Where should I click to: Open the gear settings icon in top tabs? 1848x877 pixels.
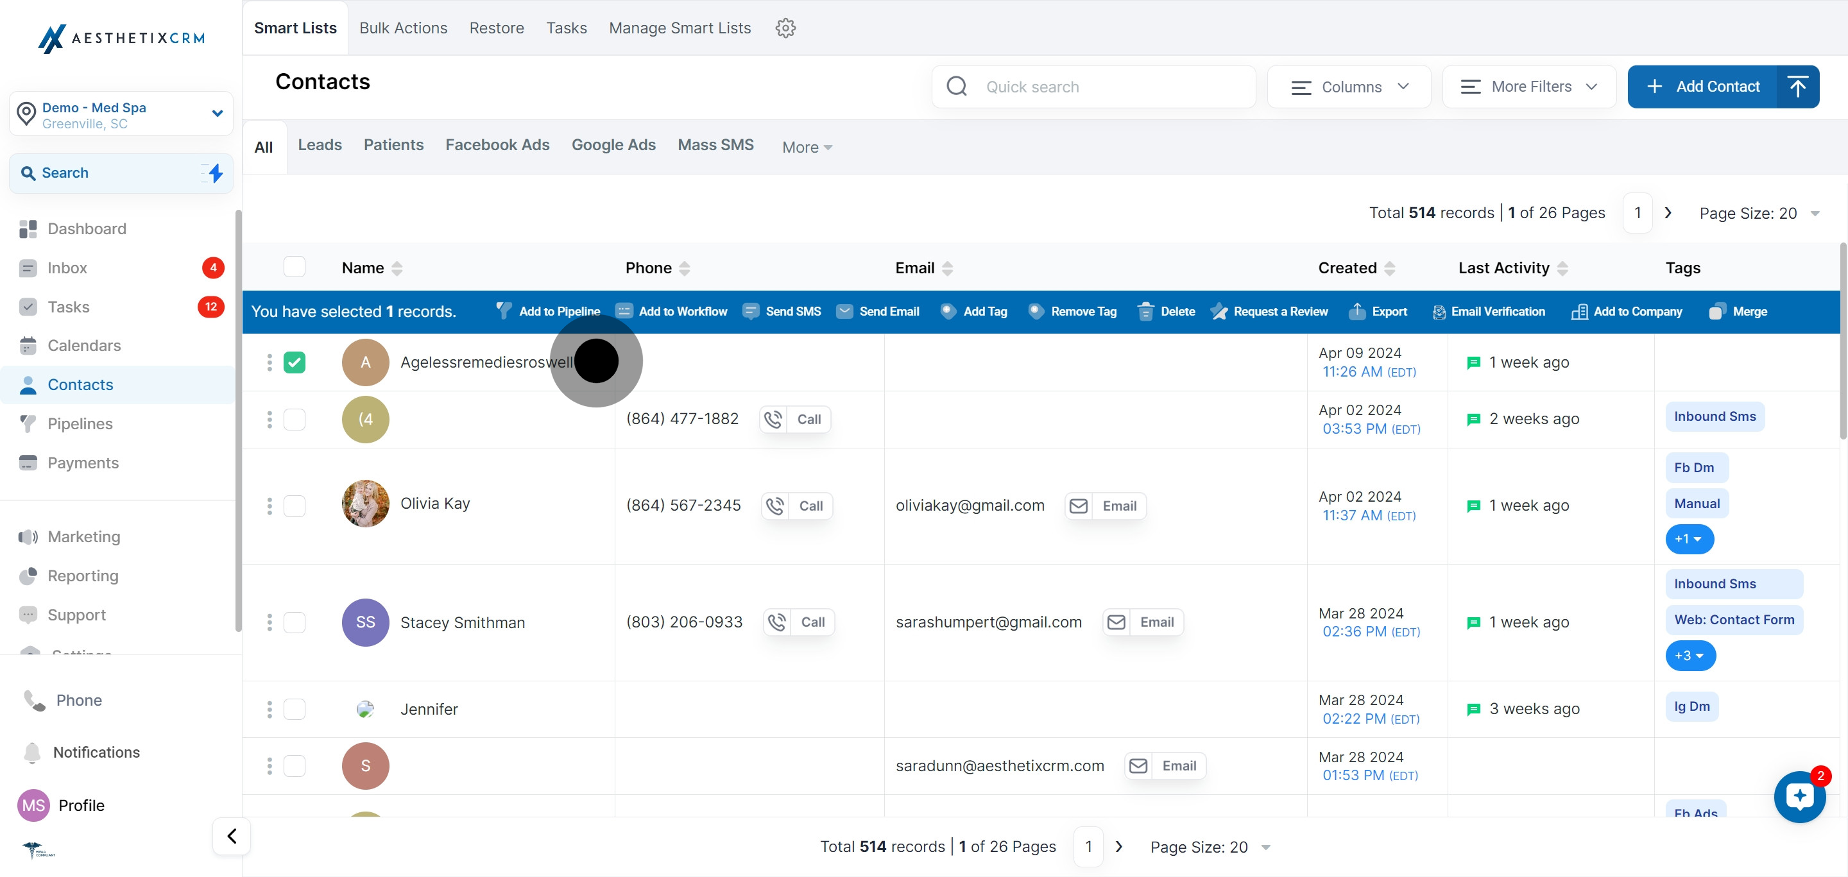pos(785,28)
